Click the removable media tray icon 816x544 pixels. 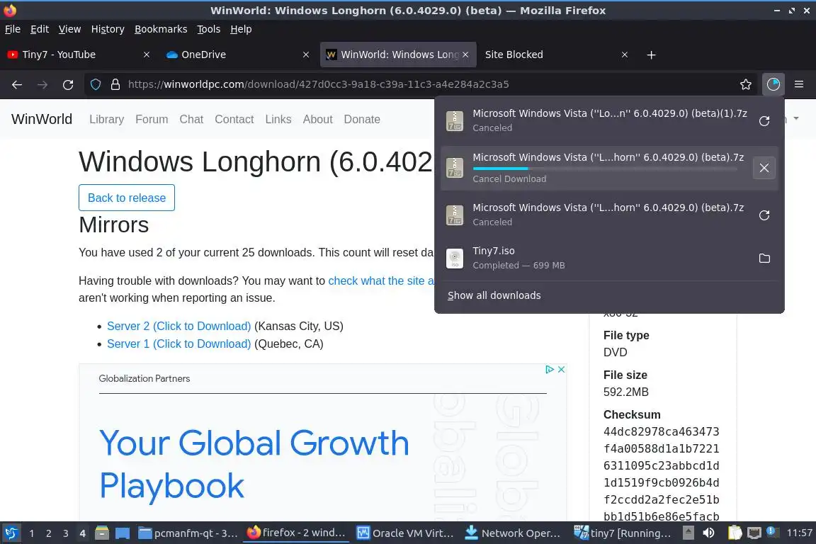[688, 533]
